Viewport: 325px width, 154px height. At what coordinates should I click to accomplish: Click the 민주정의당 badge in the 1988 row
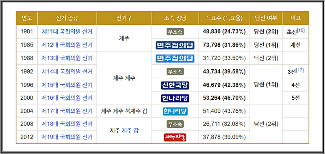pyautogui.click(x=175, y=58)
